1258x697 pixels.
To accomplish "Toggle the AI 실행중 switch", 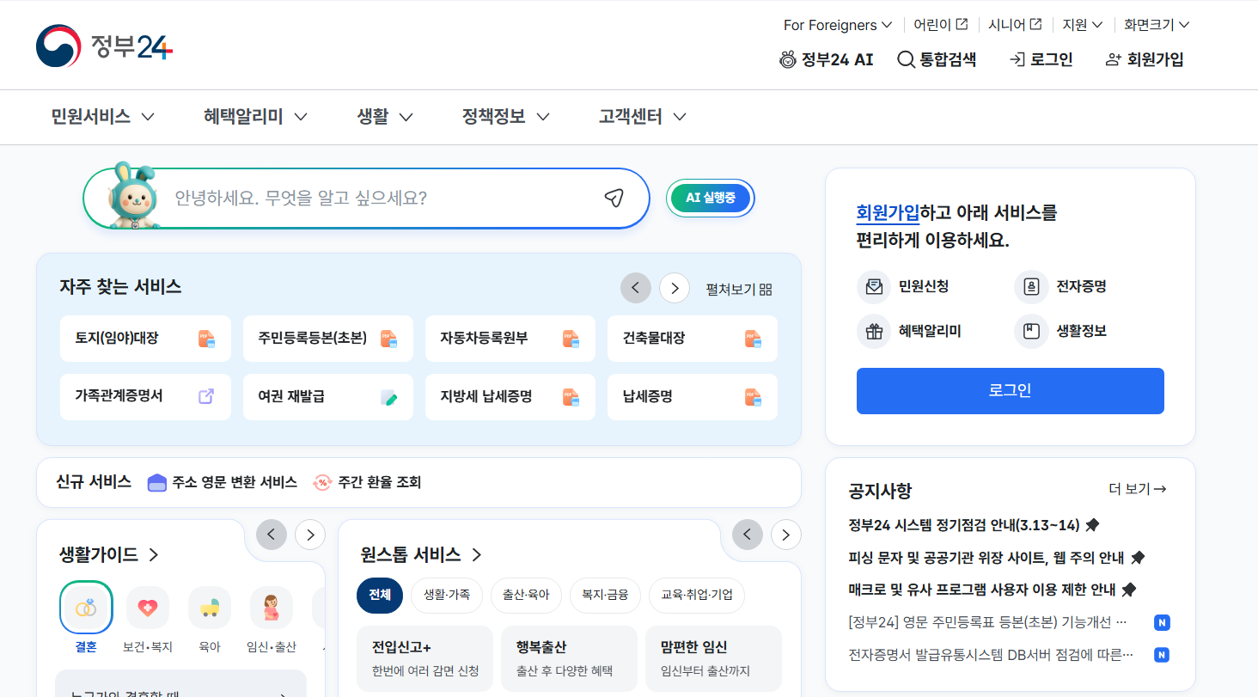I will pyautogui.click(x=710, y=198).
